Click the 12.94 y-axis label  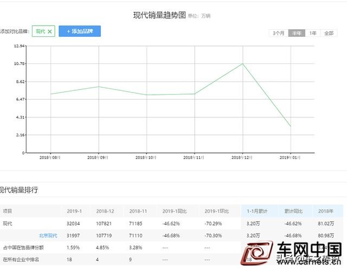click(20, 46)
